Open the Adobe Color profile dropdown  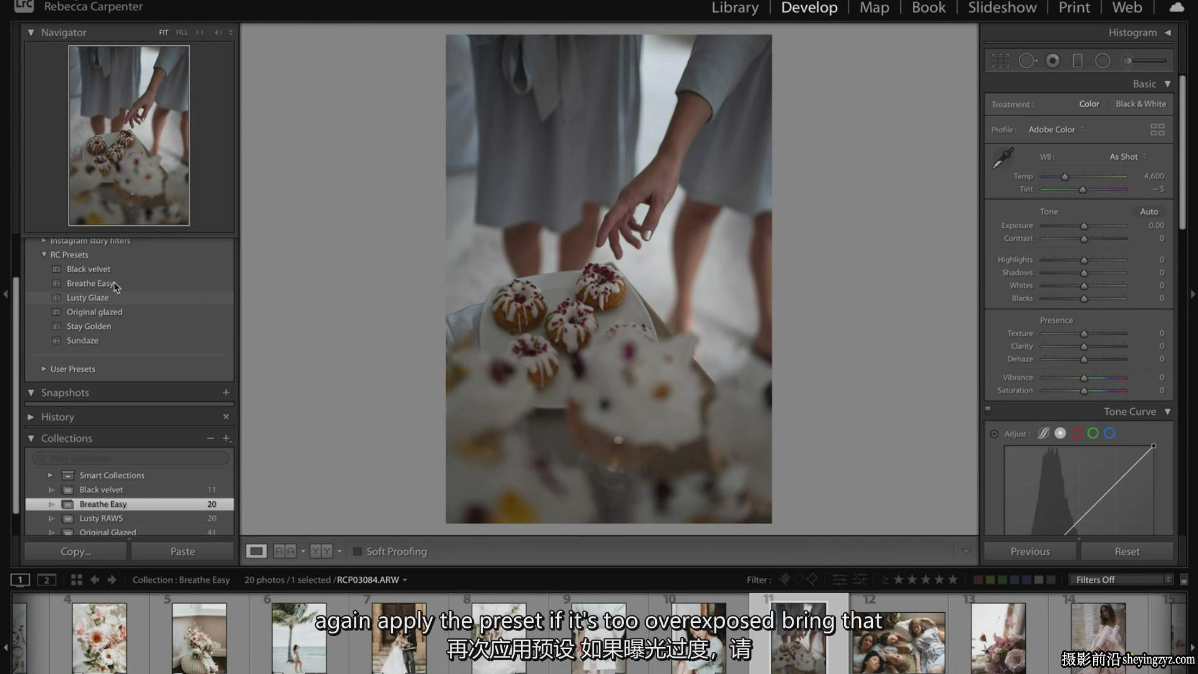[1056, 129]
